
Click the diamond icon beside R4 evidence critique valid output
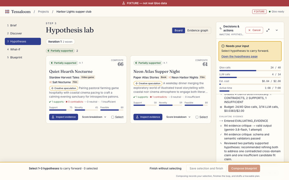pyautogui.click(x=221, y=126)
